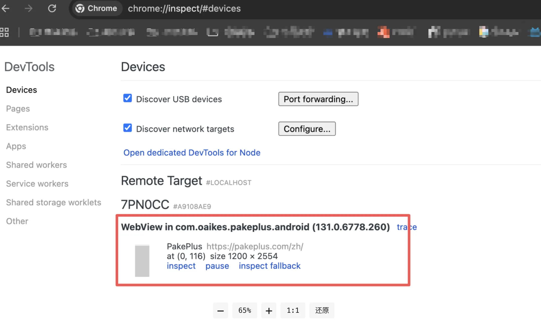
Task: Open the apps grid in bookmarks bar
Action: point(5,32)
